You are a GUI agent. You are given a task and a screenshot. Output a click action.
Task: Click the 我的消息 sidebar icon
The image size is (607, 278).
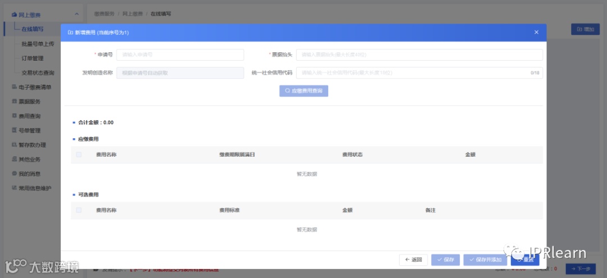pyautogui.click(x=14, y=174)
